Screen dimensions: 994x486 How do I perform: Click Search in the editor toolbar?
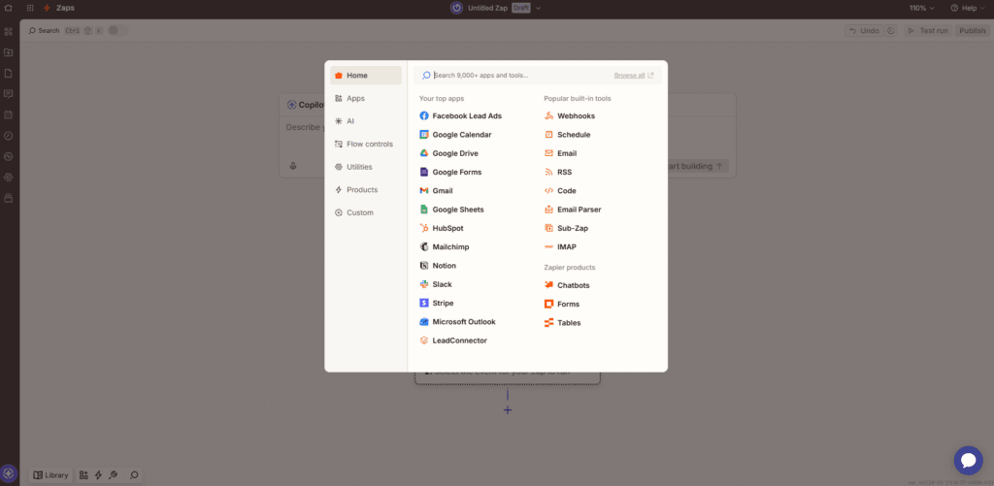tap(44, 30)
